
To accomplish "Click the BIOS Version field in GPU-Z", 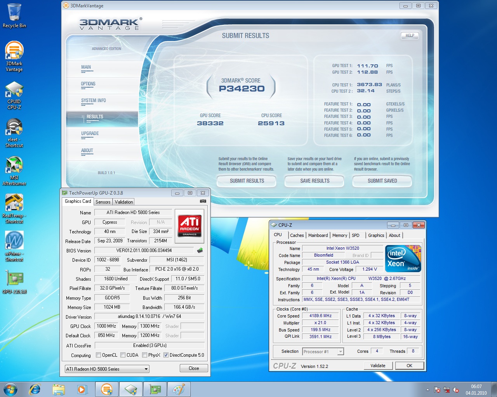I will [x=144, y=250].
